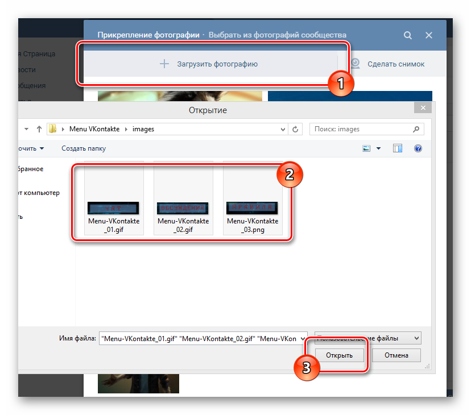This screenshot has width=471, height=415.
Task: Open the help icon in the file dialog
Action: 418,148
